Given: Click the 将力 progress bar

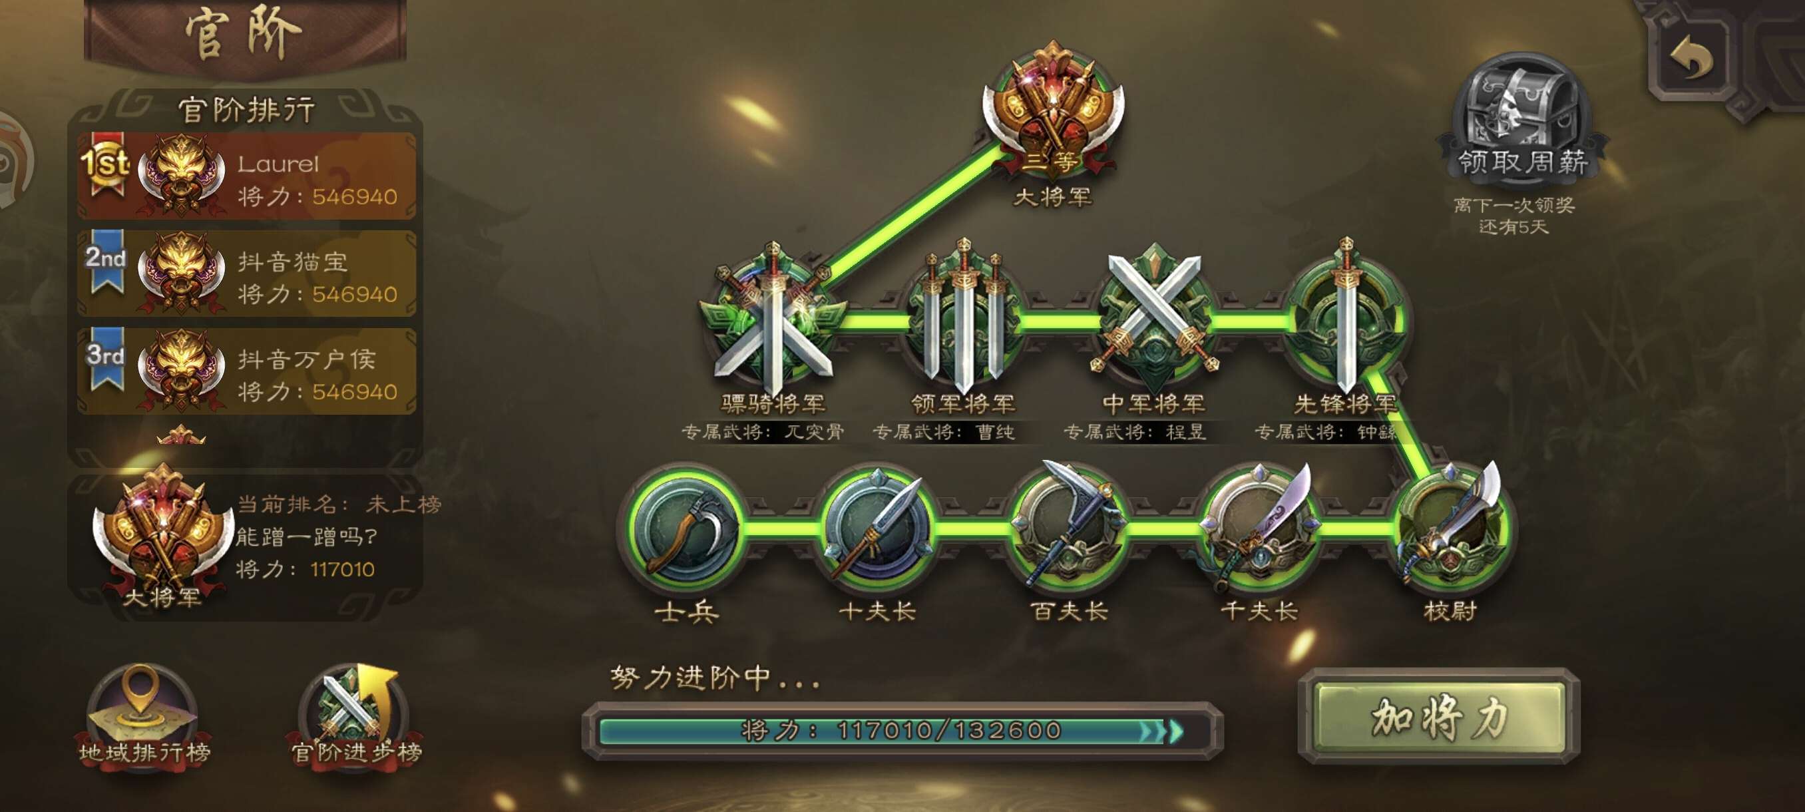Looking at the screenshot, I should [x=903, y=731].
